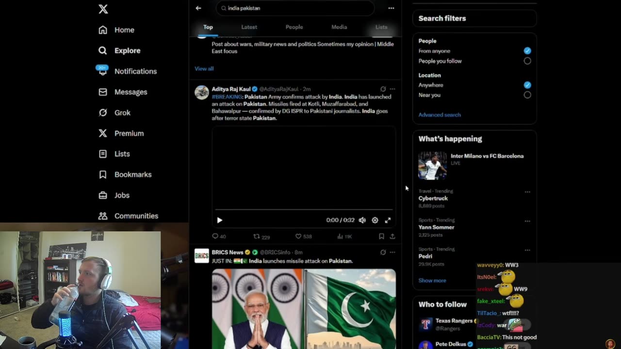Open the Communities people icon
Viewport: 621px width, 349px height.
103,216
